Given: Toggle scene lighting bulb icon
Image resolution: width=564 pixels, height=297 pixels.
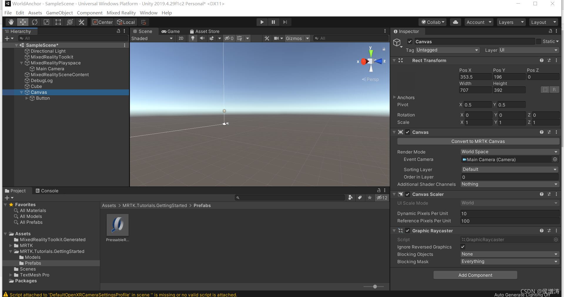Looking at the screenshot, I should point(193,38).
